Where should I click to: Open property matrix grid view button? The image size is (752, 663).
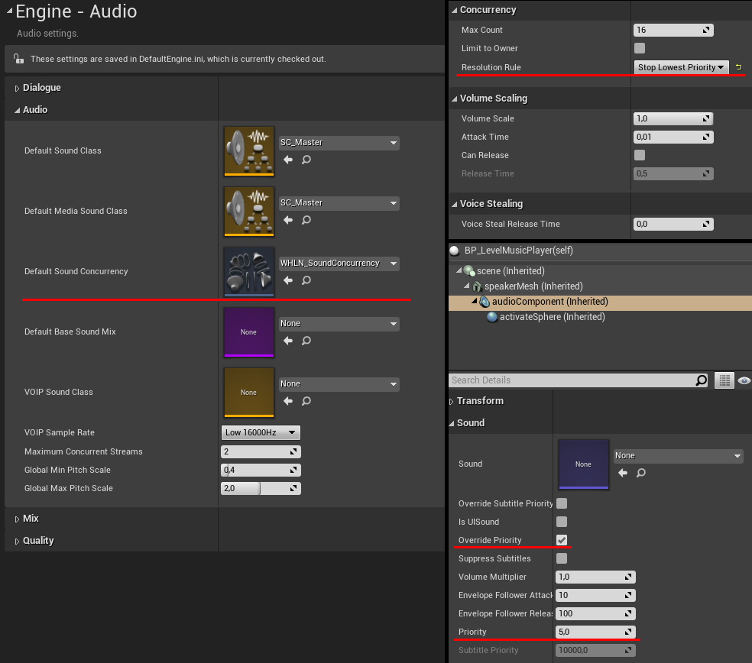(724, 380)
